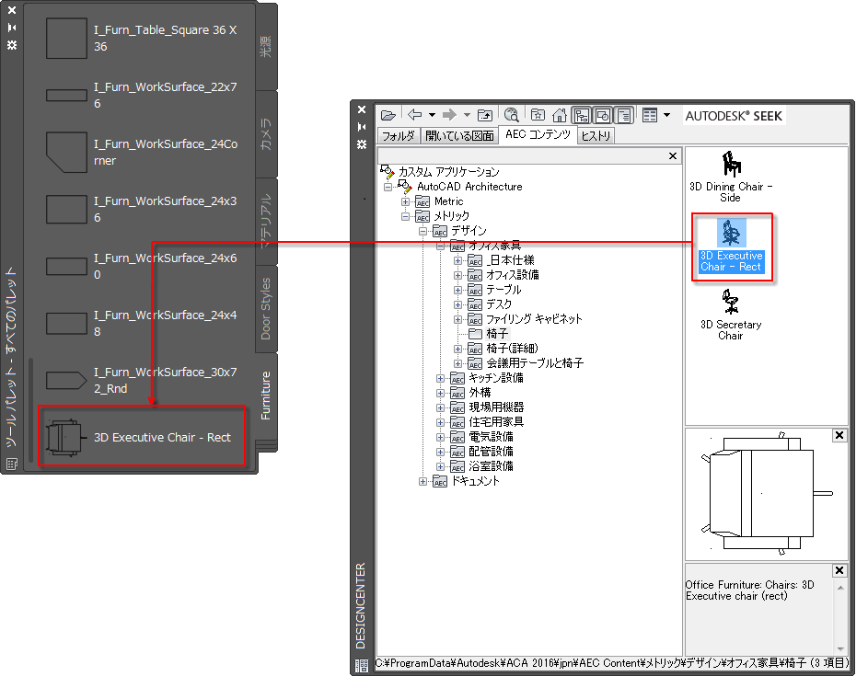Close the tree view pane X
The image size is (868, 688).
pos(673,156)
